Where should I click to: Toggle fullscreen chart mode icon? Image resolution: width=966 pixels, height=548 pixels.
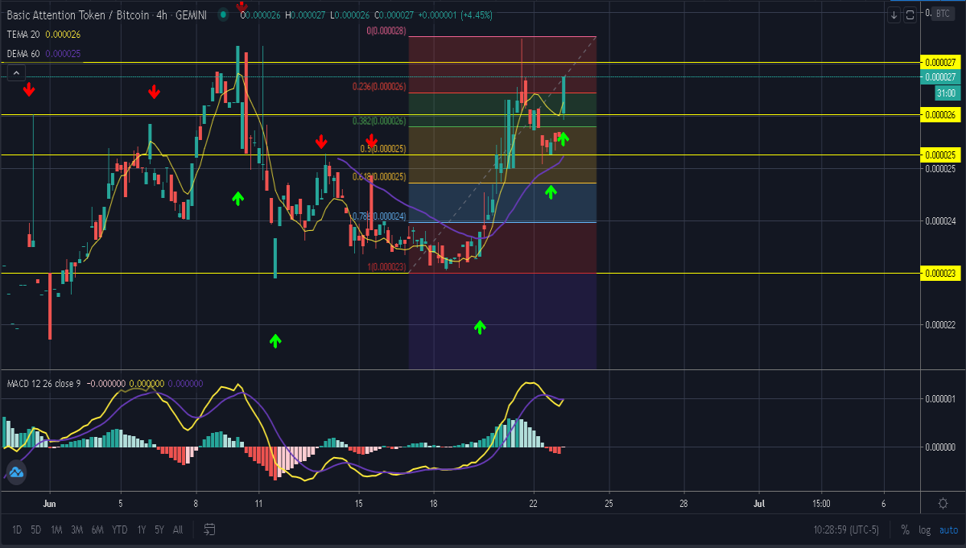coord(910,15)
